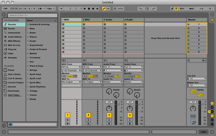
Task: Click the Play transport button
Action: [x=85, y=9]
